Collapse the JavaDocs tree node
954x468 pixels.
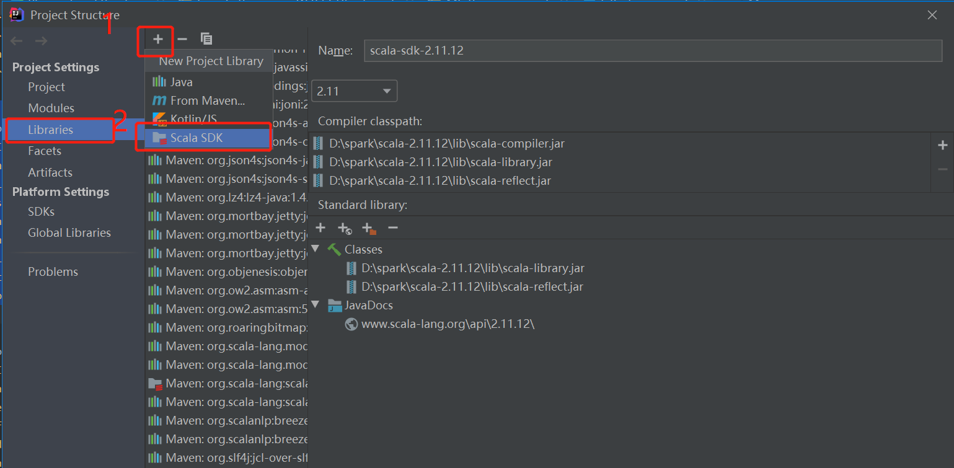(316, 305)
